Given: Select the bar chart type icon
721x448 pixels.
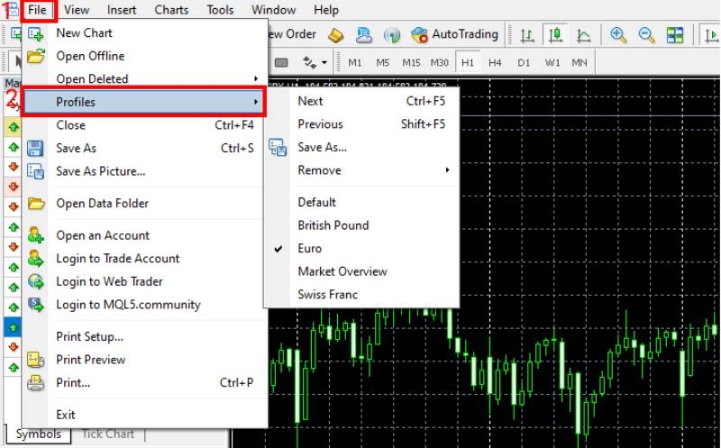Looking at the screenshot, I should [x=527, y=35].
